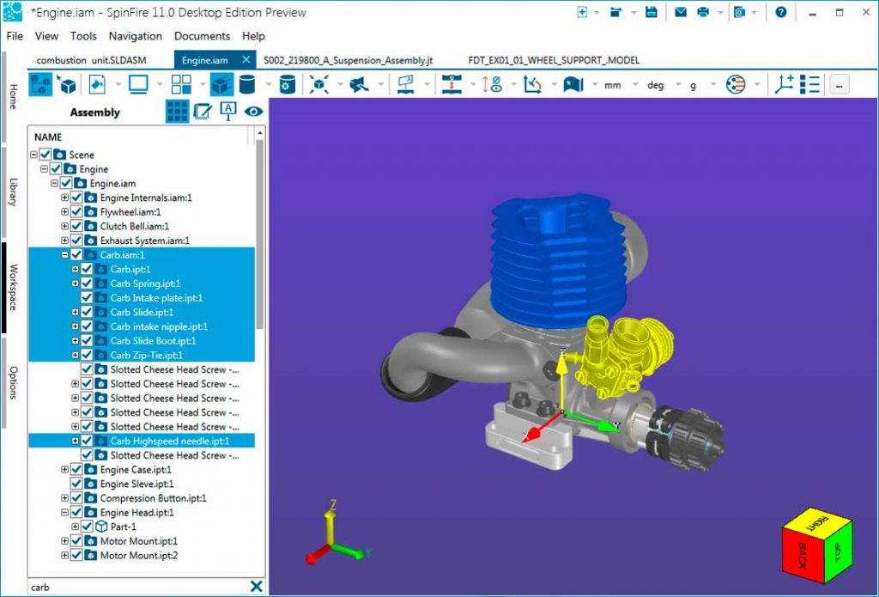
Task: Open the Navigation menu
Action: (135, 36)
